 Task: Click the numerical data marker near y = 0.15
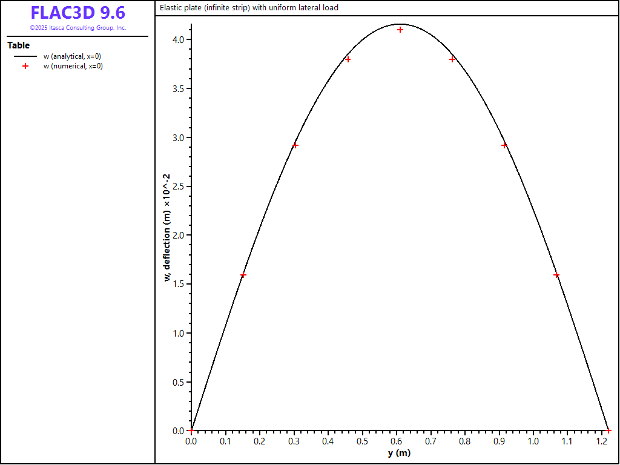tap(243, 275)
